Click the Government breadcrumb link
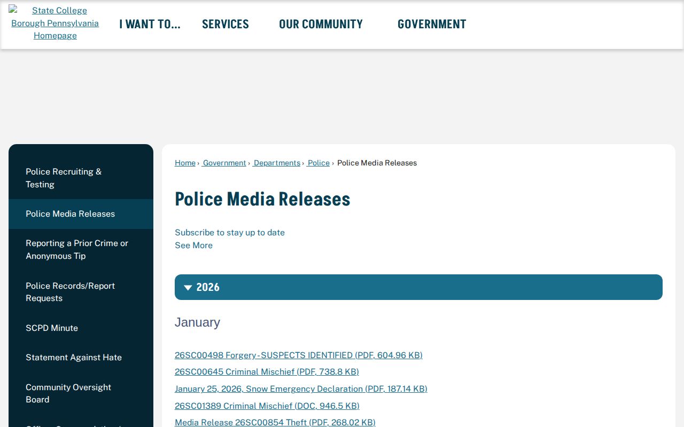Viewport: 684px width, 427px height. click(224, 163)
